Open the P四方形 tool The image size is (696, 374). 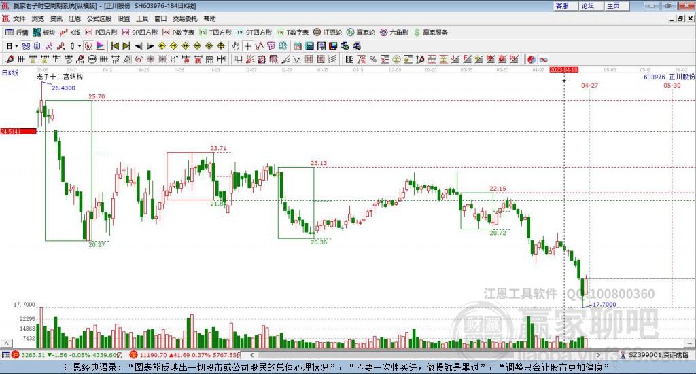102,33
